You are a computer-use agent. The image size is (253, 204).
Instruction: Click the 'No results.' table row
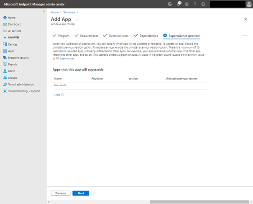(x=130, y=85)
